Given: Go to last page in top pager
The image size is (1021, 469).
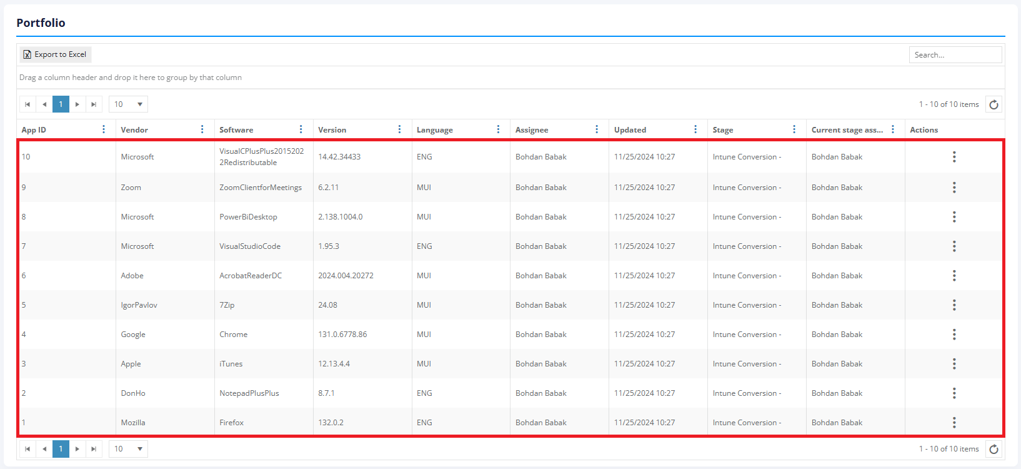Looking at the screenshot, I should [94, 104].
